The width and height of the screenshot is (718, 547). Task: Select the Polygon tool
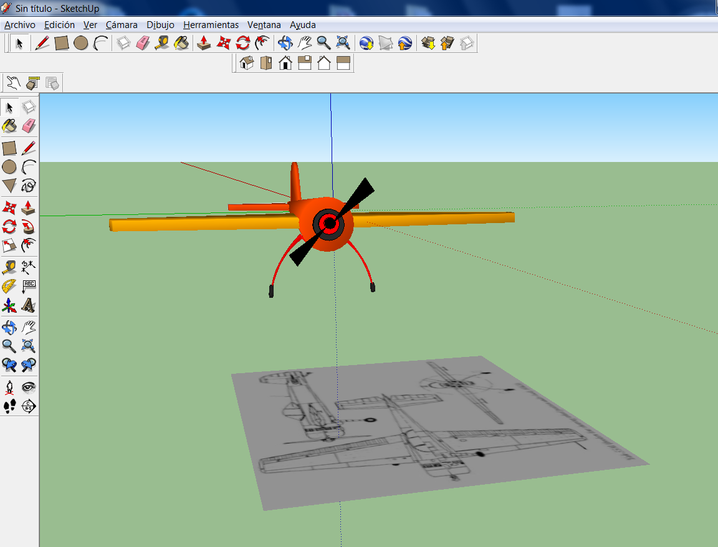tap(9, 186)
